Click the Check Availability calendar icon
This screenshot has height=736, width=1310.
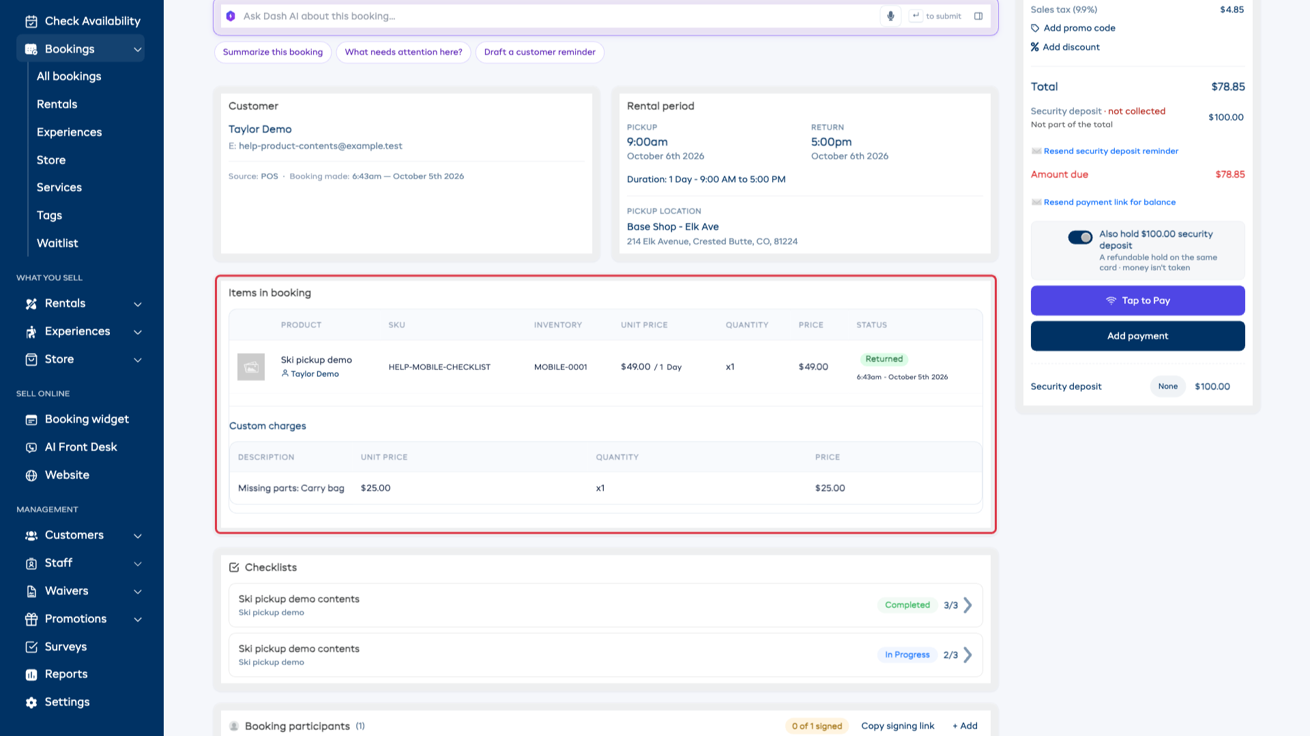pyautogui.click(x=31, y=21)
